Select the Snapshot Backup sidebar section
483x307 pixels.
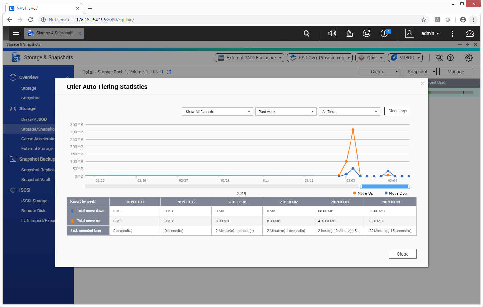click(x=37, y=159)
